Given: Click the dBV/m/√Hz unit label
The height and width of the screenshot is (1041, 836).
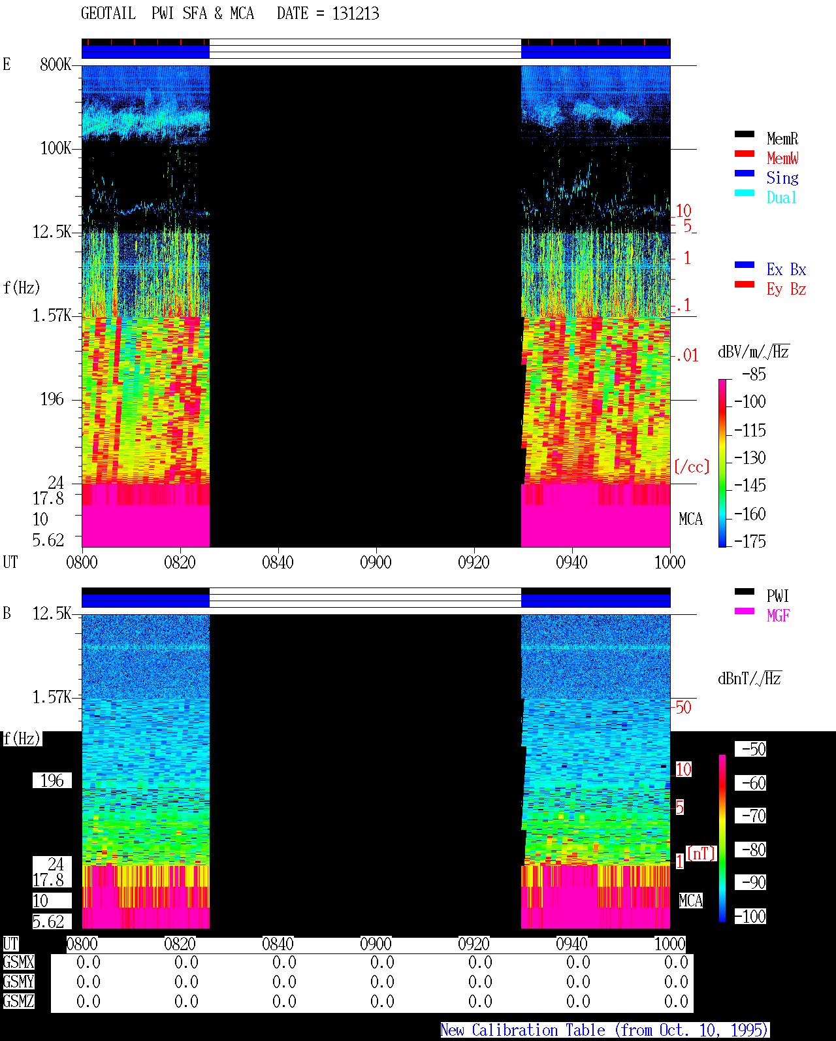Looking at the screenshot, I should coord(754,352).
